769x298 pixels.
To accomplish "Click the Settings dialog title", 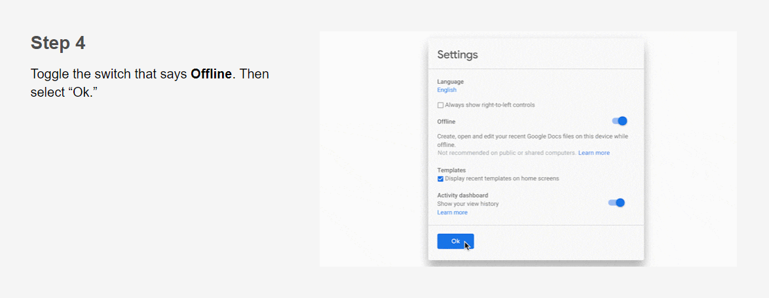I will (x=458, y=55).
